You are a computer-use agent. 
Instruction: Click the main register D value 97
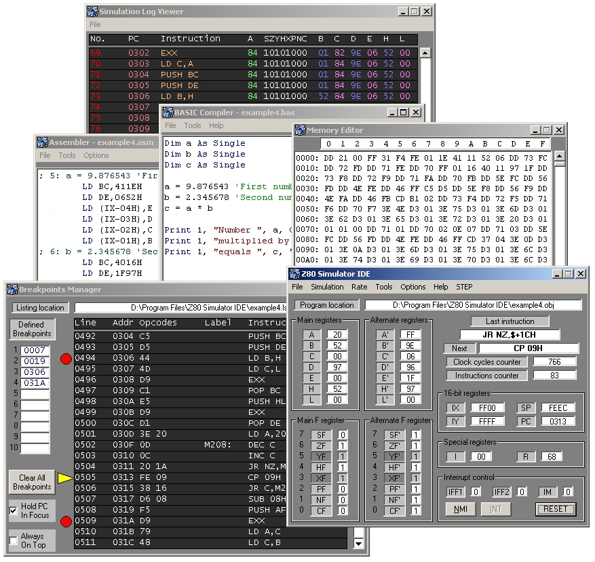pyautogui.click(x=337, y=367)
